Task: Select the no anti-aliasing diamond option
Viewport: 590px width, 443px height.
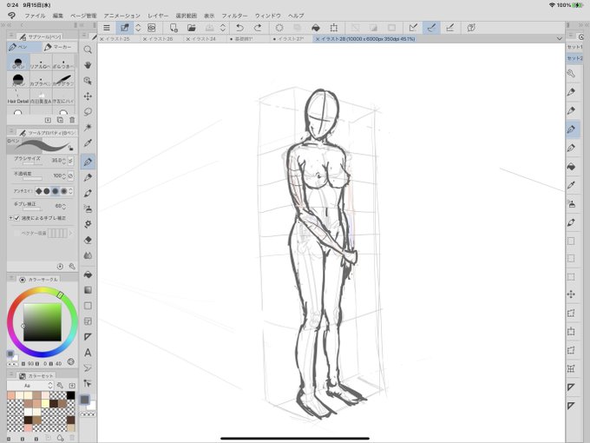Action: [39, 191]
